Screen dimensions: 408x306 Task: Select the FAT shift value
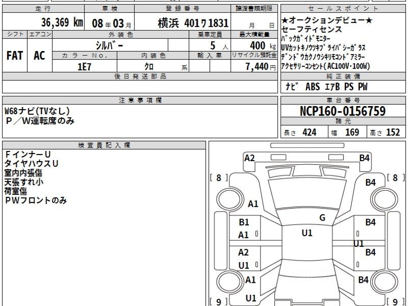tap(15, 56)
